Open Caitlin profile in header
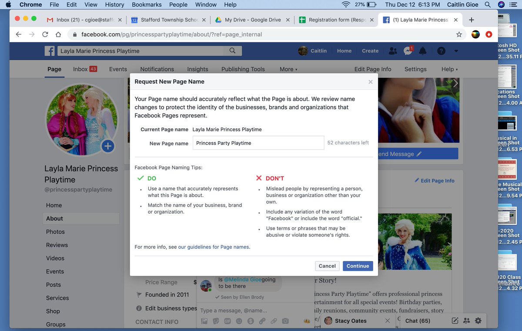The image size is (522, 331). (313, 51)
